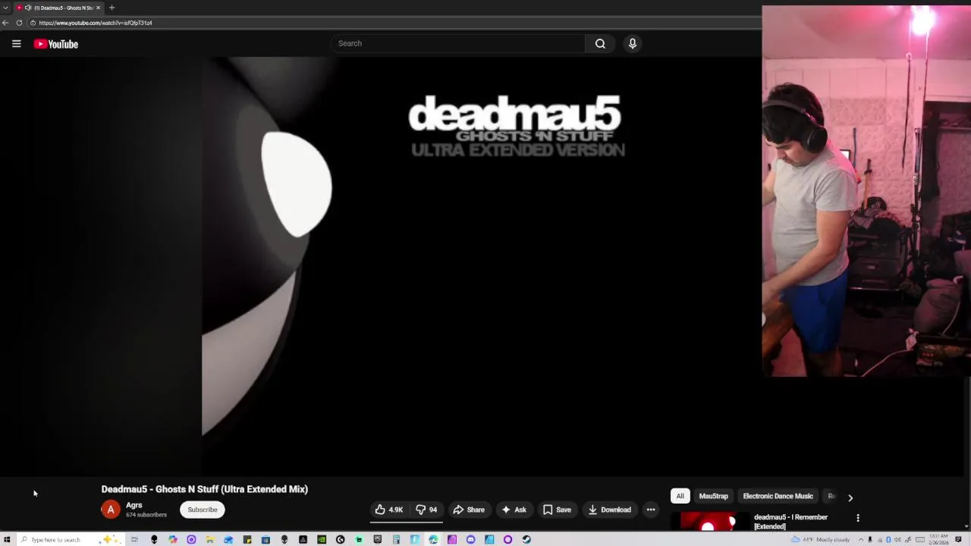The height and width of the screenshot is (546, 971).
Task: Open a new browser tab
Action: point(112,8)
